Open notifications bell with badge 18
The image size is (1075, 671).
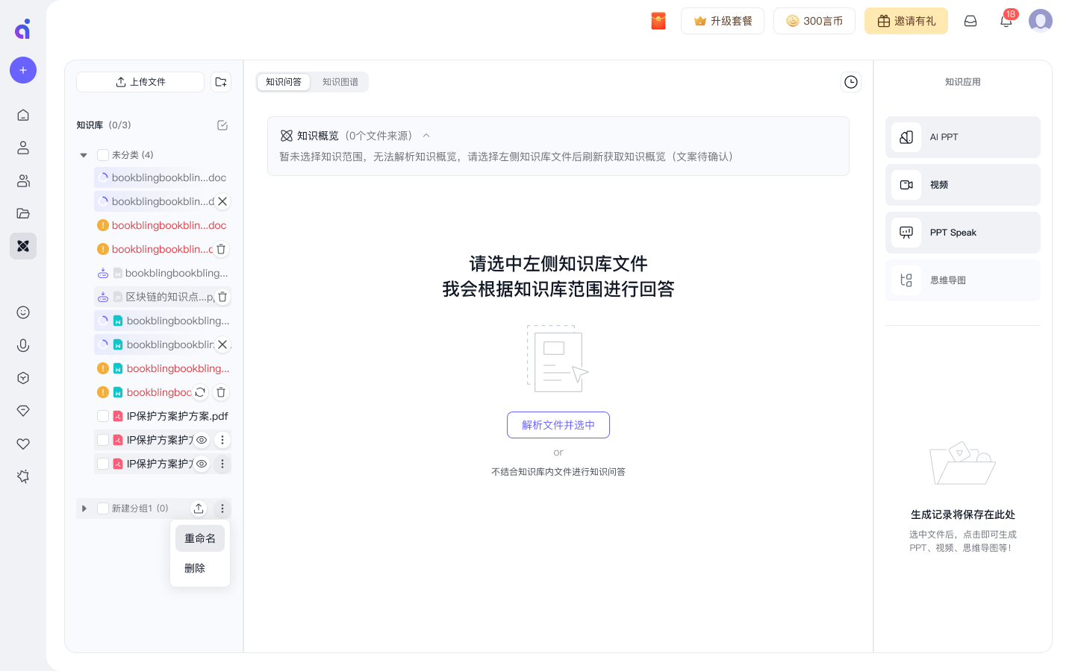click(x=1006, y=21)
